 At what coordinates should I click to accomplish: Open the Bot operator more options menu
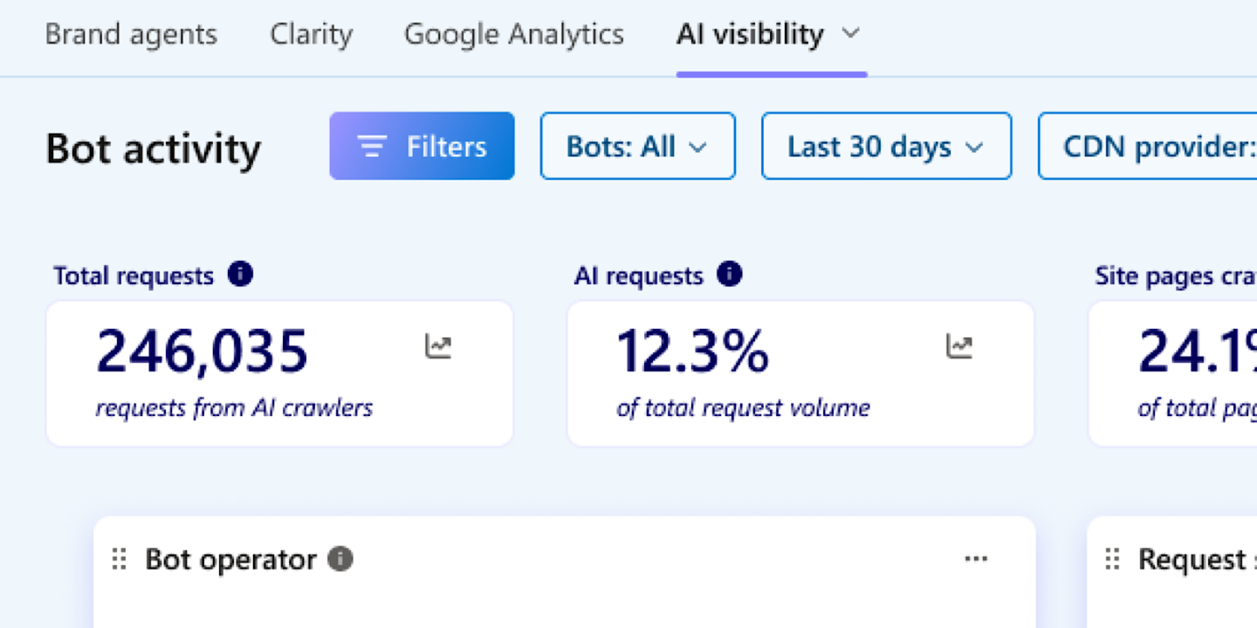[x=976, y=559]
